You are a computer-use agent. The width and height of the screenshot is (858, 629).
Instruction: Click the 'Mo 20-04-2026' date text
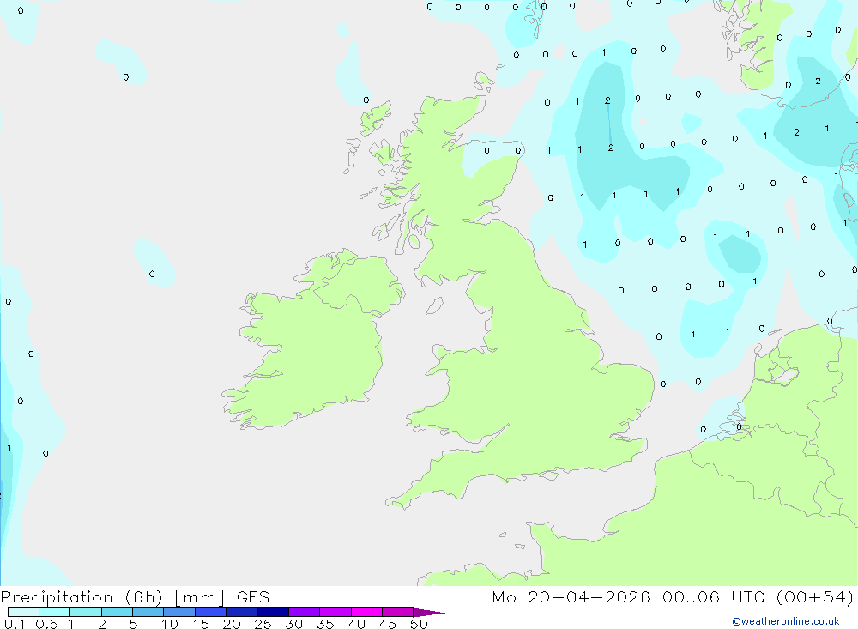pyautogui.click(x=571, y=597)
